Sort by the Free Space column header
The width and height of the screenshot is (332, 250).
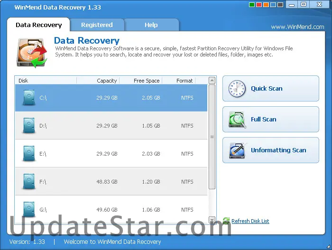[x=141, y=81]
